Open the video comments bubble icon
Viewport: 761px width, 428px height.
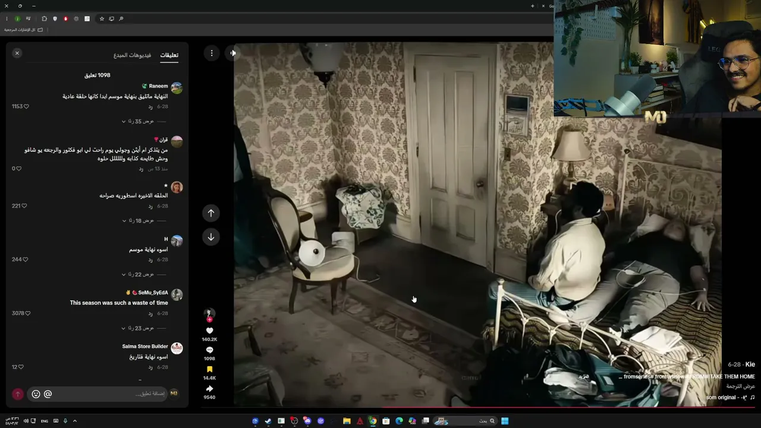pyautogui.click(x=209, y=350)
